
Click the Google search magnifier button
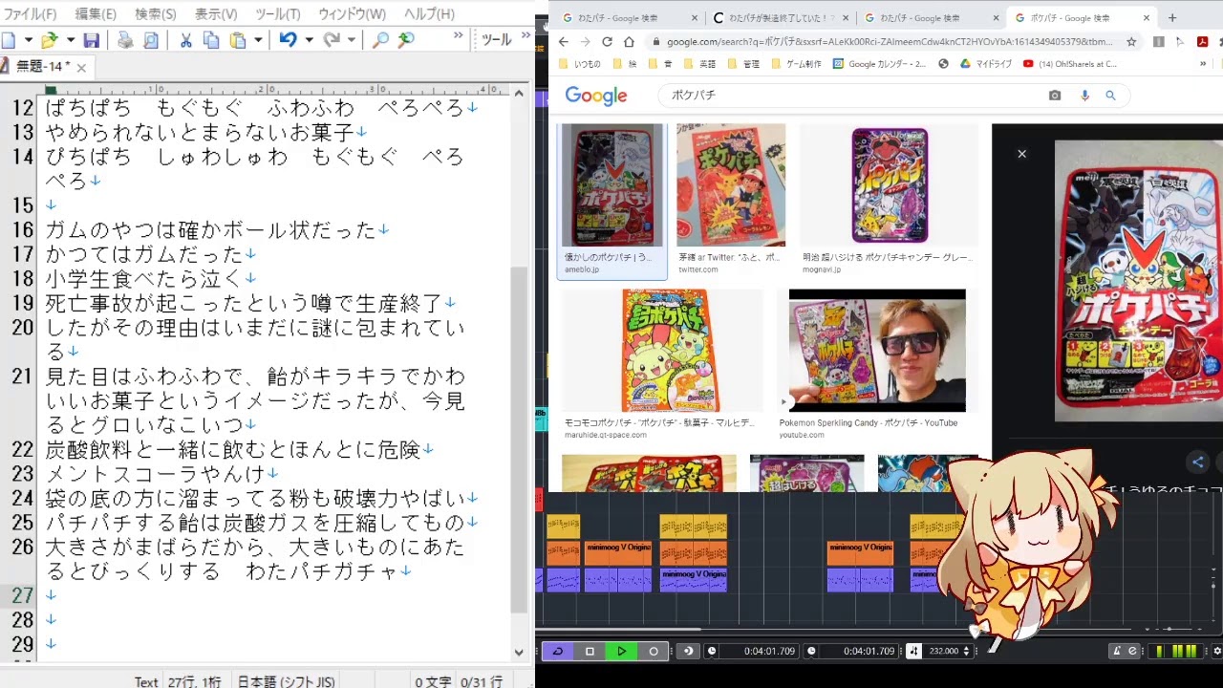click(x=1110, y=96)
